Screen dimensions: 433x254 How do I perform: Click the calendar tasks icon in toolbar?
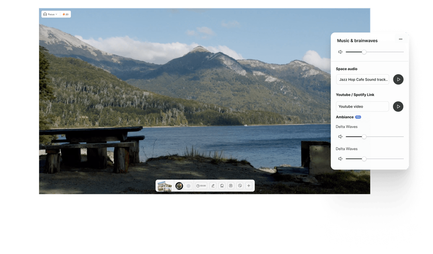232,186
